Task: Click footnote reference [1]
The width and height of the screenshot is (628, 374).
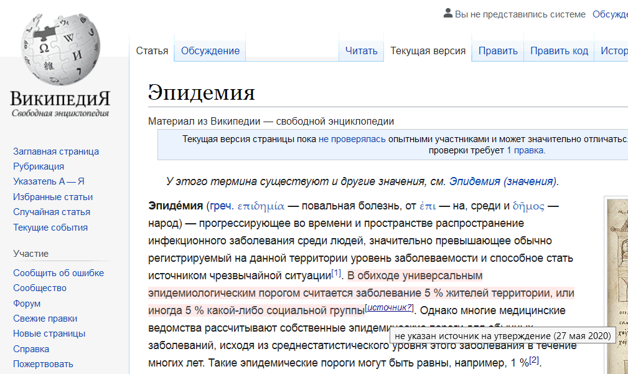Action: tap(337, 273)
